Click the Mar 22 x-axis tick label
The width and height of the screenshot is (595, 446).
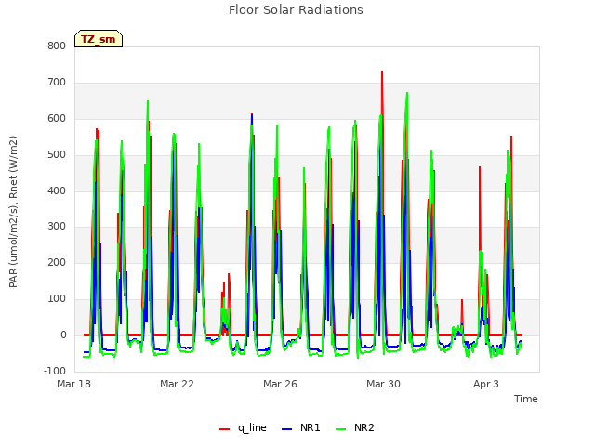click(177, 384)
